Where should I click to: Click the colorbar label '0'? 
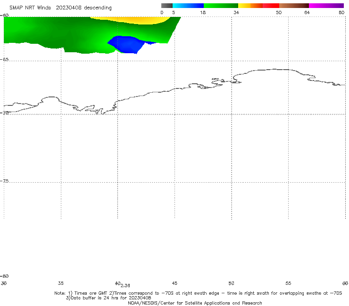(x=162, y=13)
